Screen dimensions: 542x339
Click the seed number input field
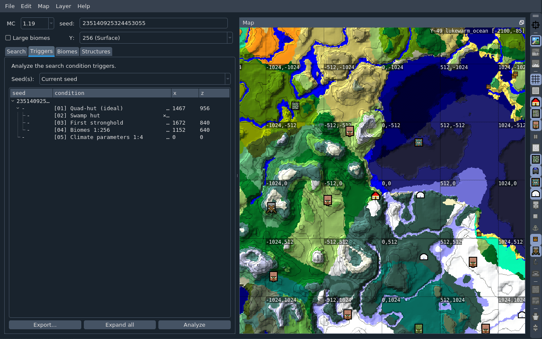pos(154,23)
